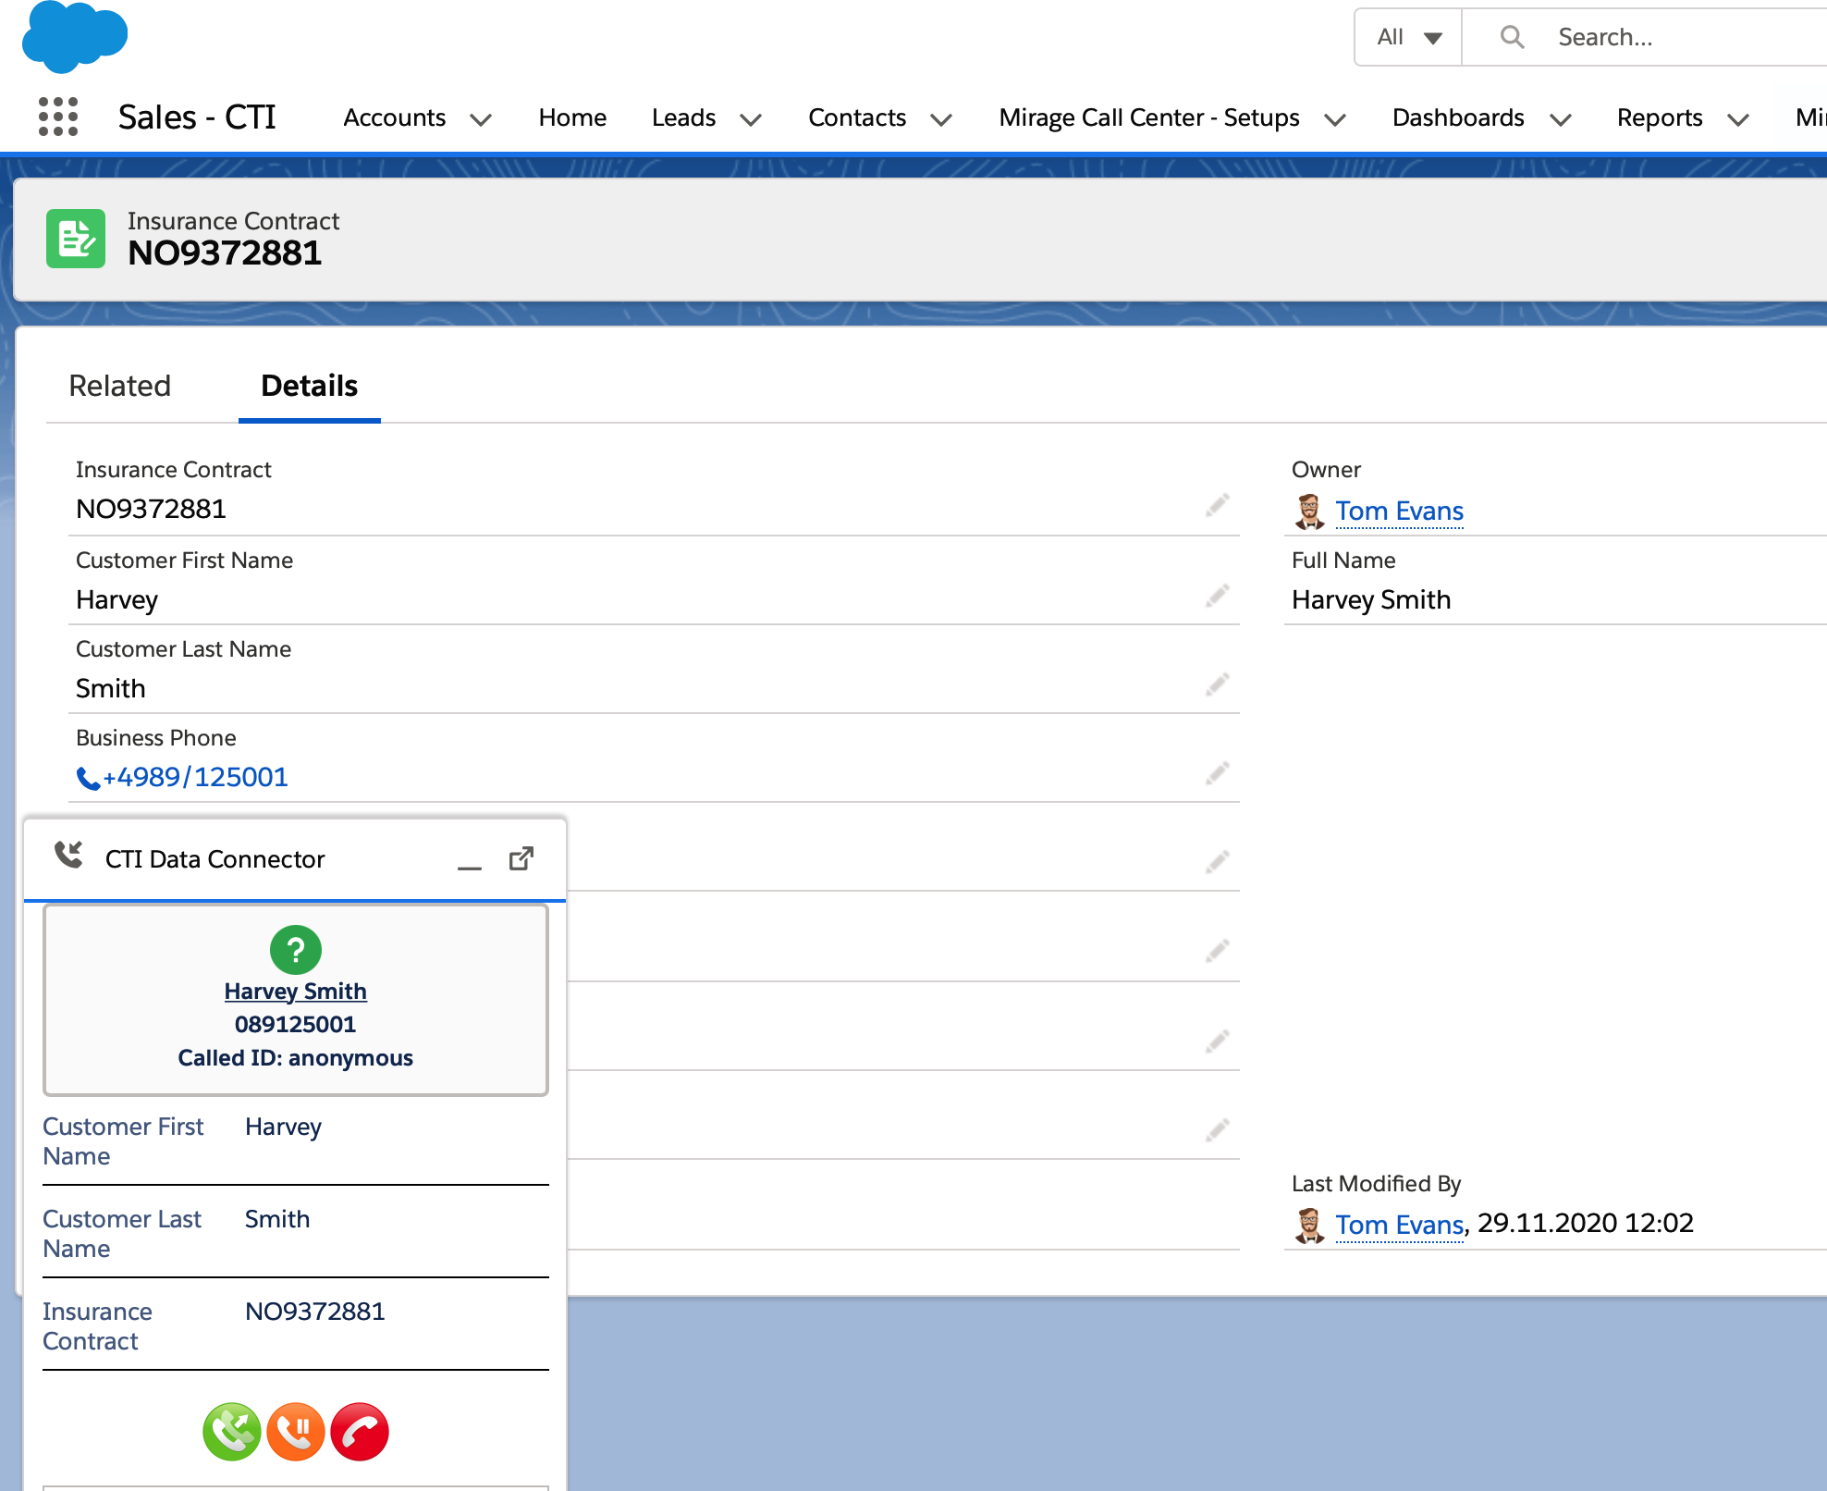
Task: Click the caller number 089125001
Action: point(296,1025)
